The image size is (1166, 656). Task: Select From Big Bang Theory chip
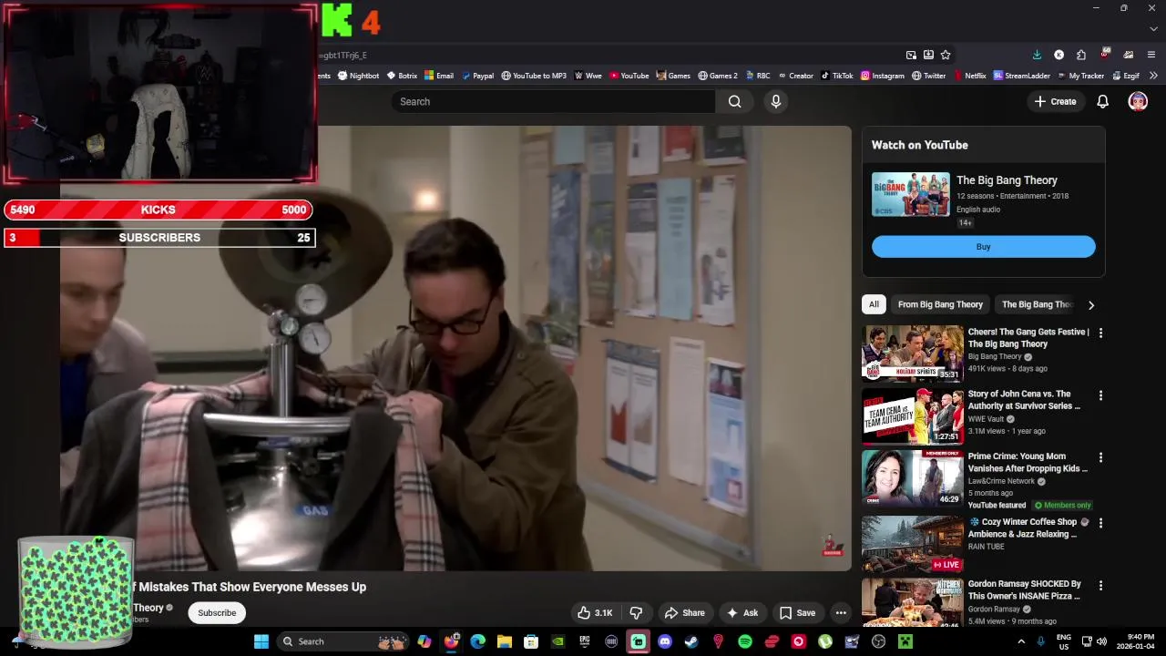tap(940, 304)
